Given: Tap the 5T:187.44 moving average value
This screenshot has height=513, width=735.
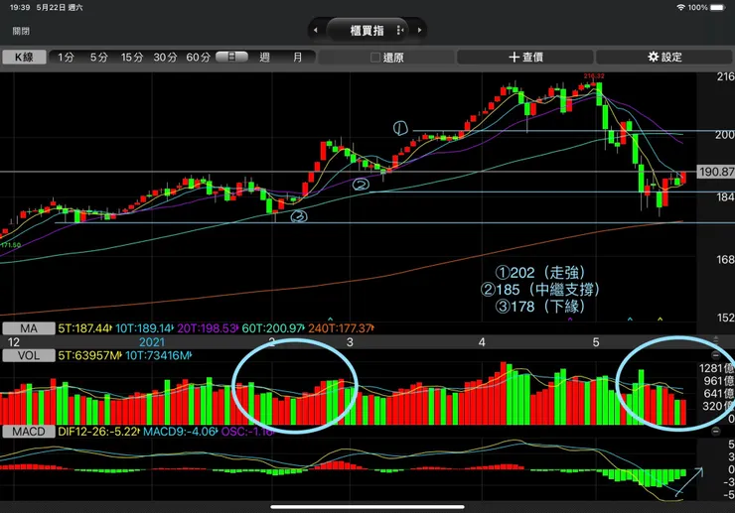Looking at the screenshot, I should (84, 328).
